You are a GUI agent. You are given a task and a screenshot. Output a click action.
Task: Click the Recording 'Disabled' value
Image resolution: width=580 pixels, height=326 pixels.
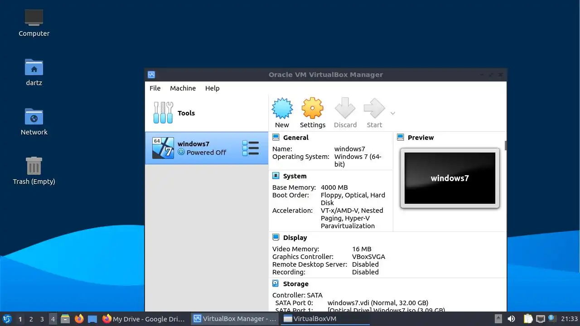point(365,272)
